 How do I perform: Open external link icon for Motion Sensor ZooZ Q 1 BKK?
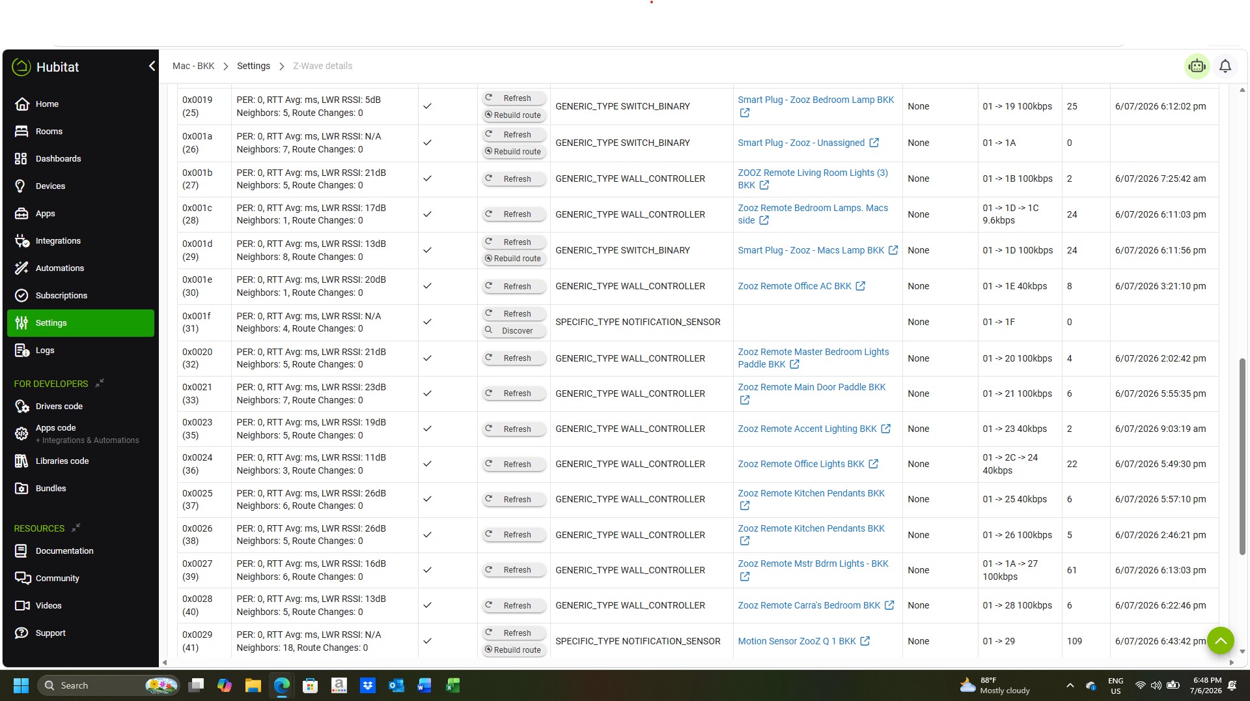point(865,641)
